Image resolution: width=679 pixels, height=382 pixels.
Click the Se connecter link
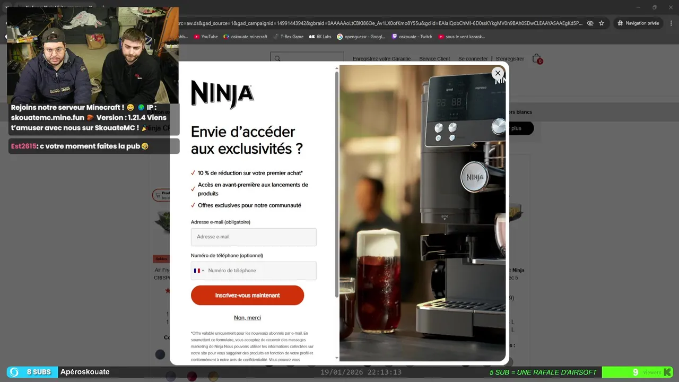click(473, 59)
